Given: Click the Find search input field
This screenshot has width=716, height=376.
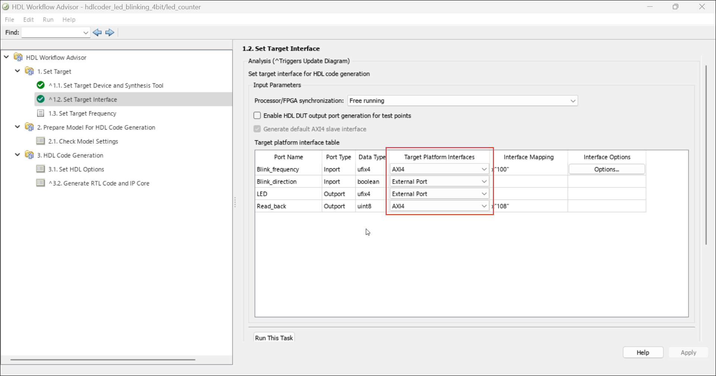Looking at the screenshot, I should (x=52, y=33).
